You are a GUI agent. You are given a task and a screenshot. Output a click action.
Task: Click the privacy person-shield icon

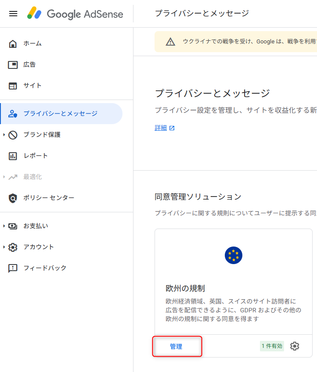pyautogui.click(x=13, y=114)
